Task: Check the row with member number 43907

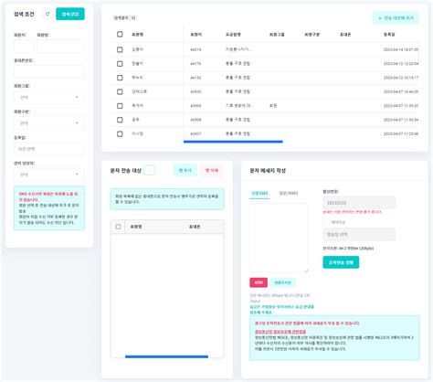Action: [120, 133]
